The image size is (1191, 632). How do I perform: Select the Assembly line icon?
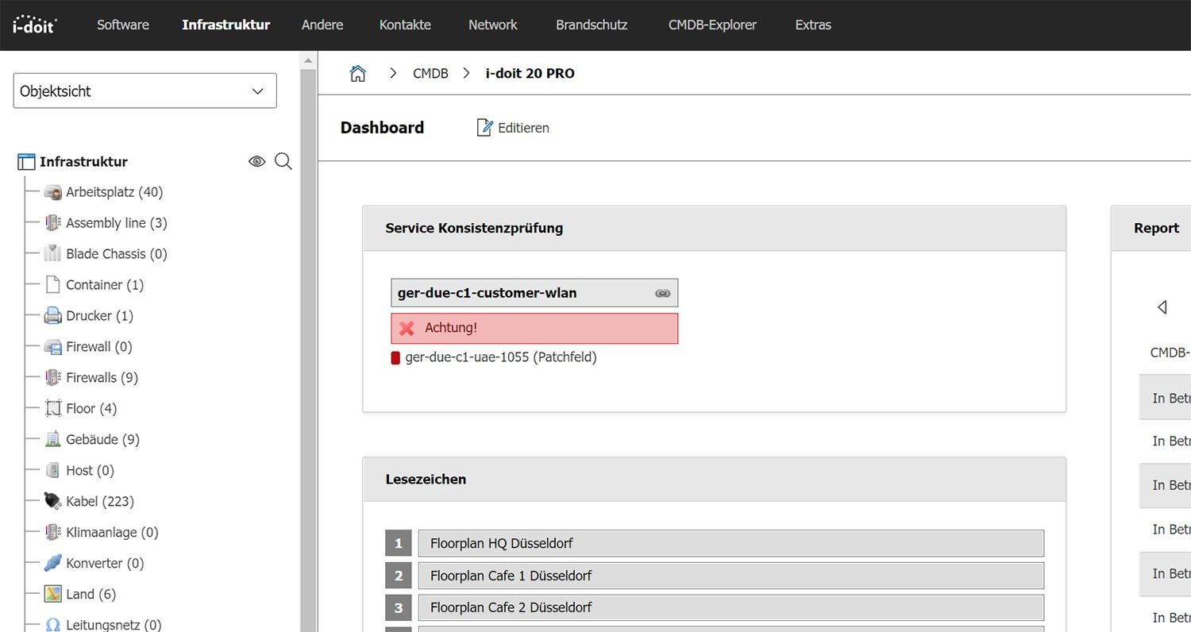click(53, 223)
